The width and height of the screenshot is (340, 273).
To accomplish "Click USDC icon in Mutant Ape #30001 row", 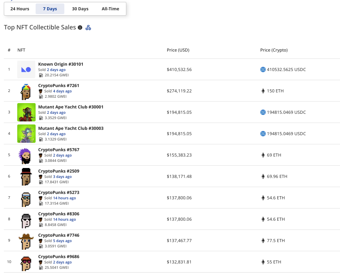I will point(263,112).
